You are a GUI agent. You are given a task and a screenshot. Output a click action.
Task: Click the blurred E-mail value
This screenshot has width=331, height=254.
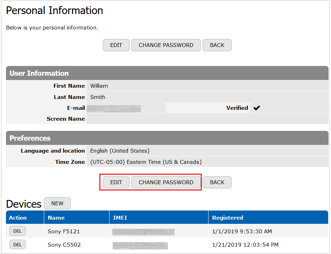[114, 108]
